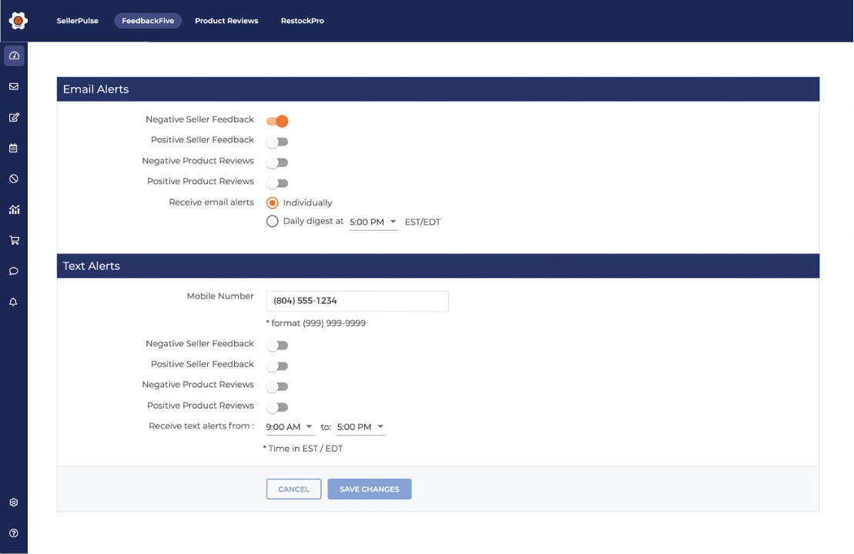Open the analytics chart sidebar icon
Viewport: 854px width, 554px height.
(14, 209)
